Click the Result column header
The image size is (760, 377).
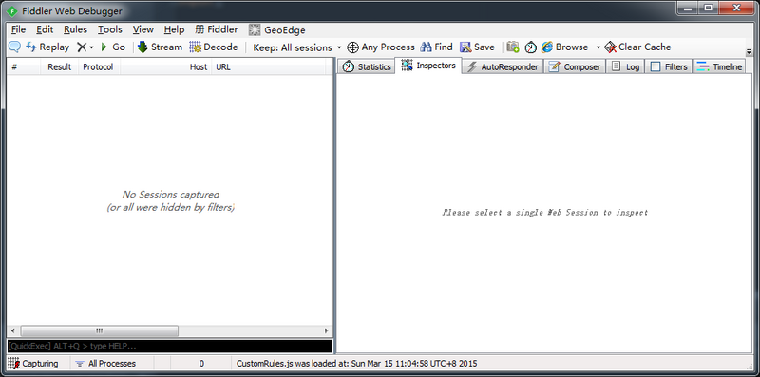click(x=59, y=66)
